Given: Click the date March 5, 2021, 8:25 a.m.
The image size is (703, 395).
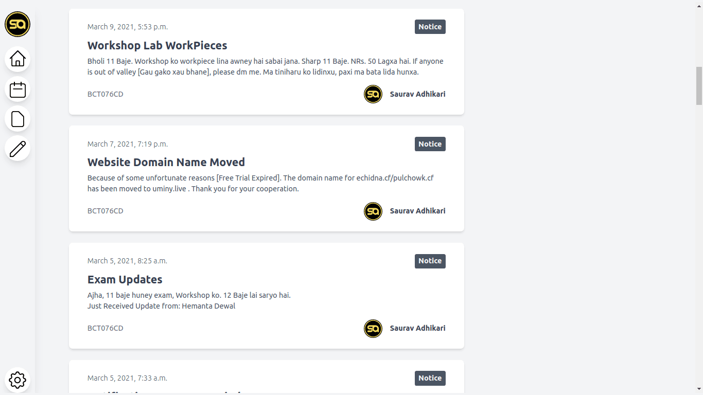Looking at the screenshot, I should [x=128, y=261].
